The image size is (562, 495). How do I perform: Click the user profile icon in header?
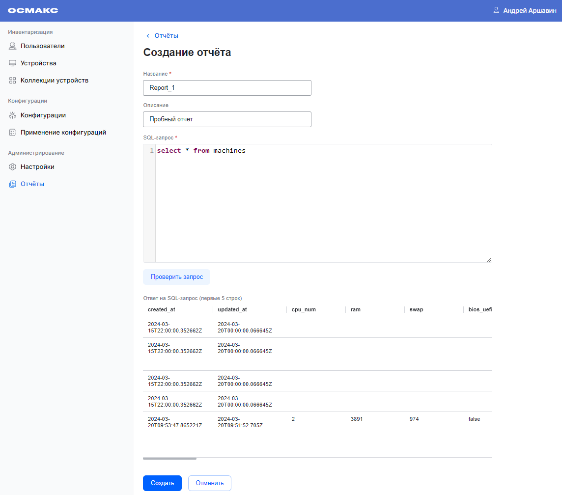coord(496,10)
